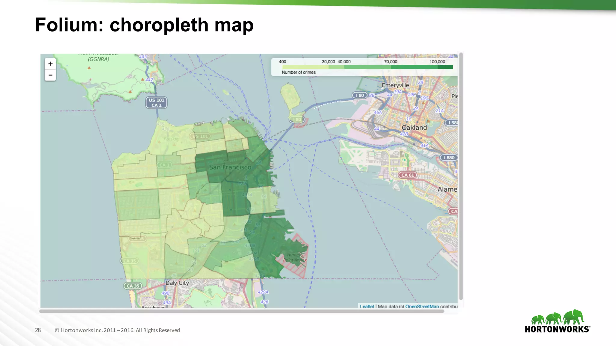Screen dimensions: 616x346
Task: Click the CA 35 shield near Daly City
Action: tap(133, 286)
